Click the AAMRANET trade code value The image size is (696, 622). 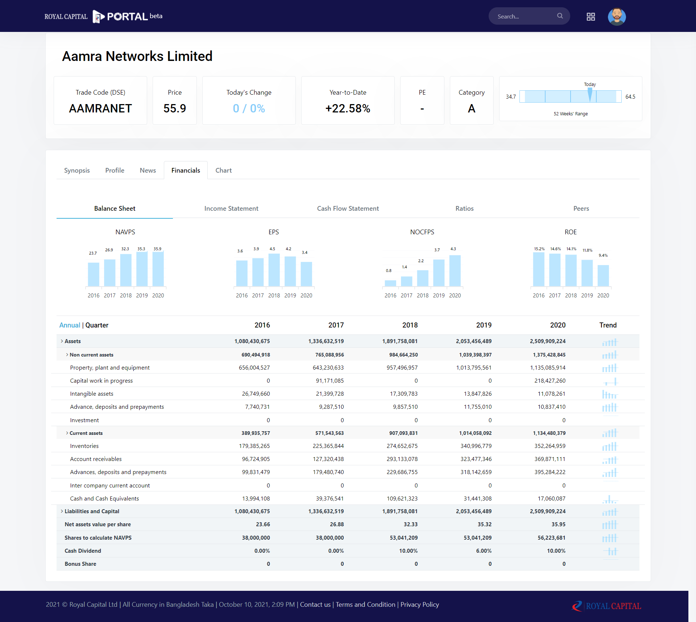click(x=100, y=108)
